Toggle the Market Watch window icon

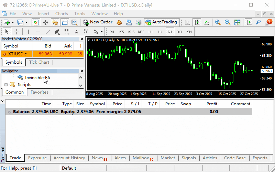coord(36,22)
